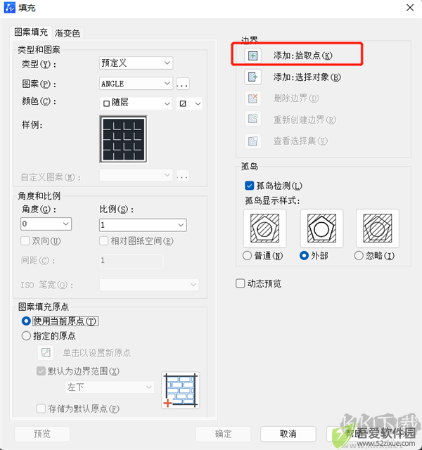Click the 添加:选择对象 select objects icon

[x=252, y=77]
